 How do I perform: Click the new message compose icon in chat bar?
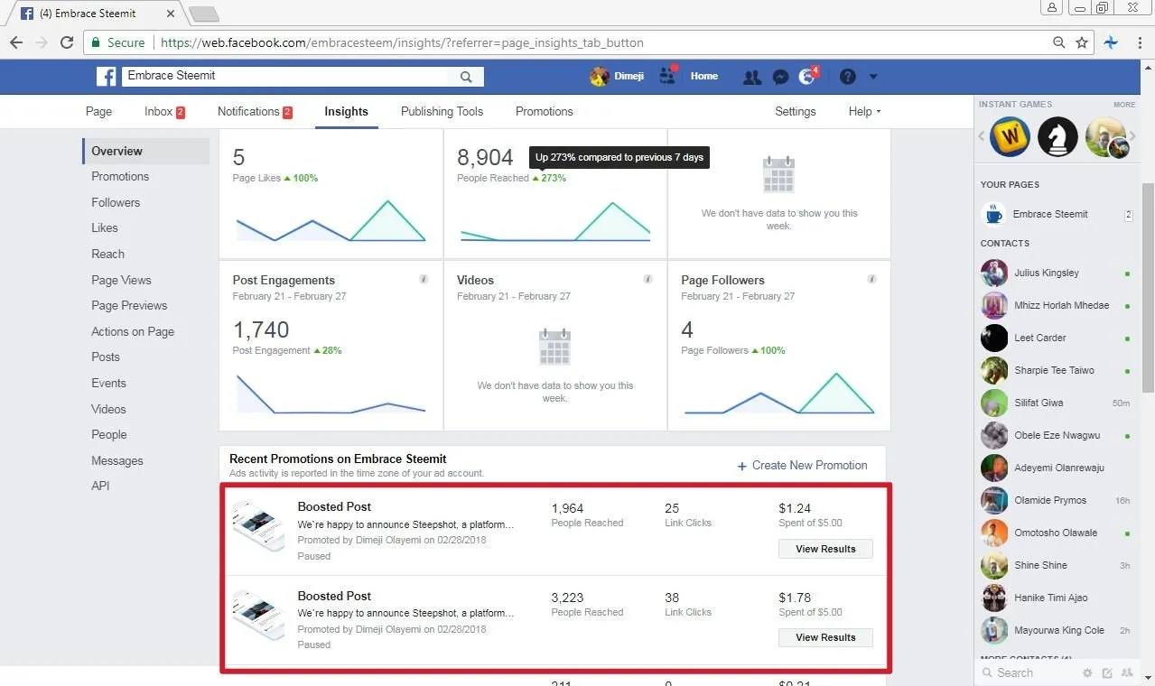1107,673
